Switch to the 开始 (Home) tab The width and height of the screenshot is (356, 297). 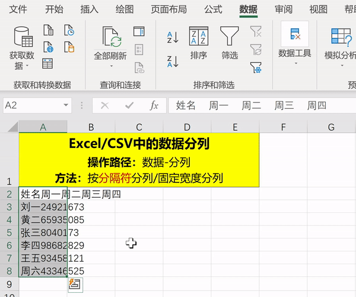point(54,9)
